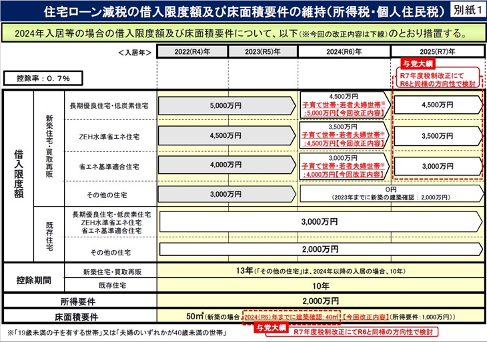The height and width of the screenshot is (342, 487).
Task: Click the gray '5,000万円' arrow
Action: pyautogui.click(x=227, y=105)
